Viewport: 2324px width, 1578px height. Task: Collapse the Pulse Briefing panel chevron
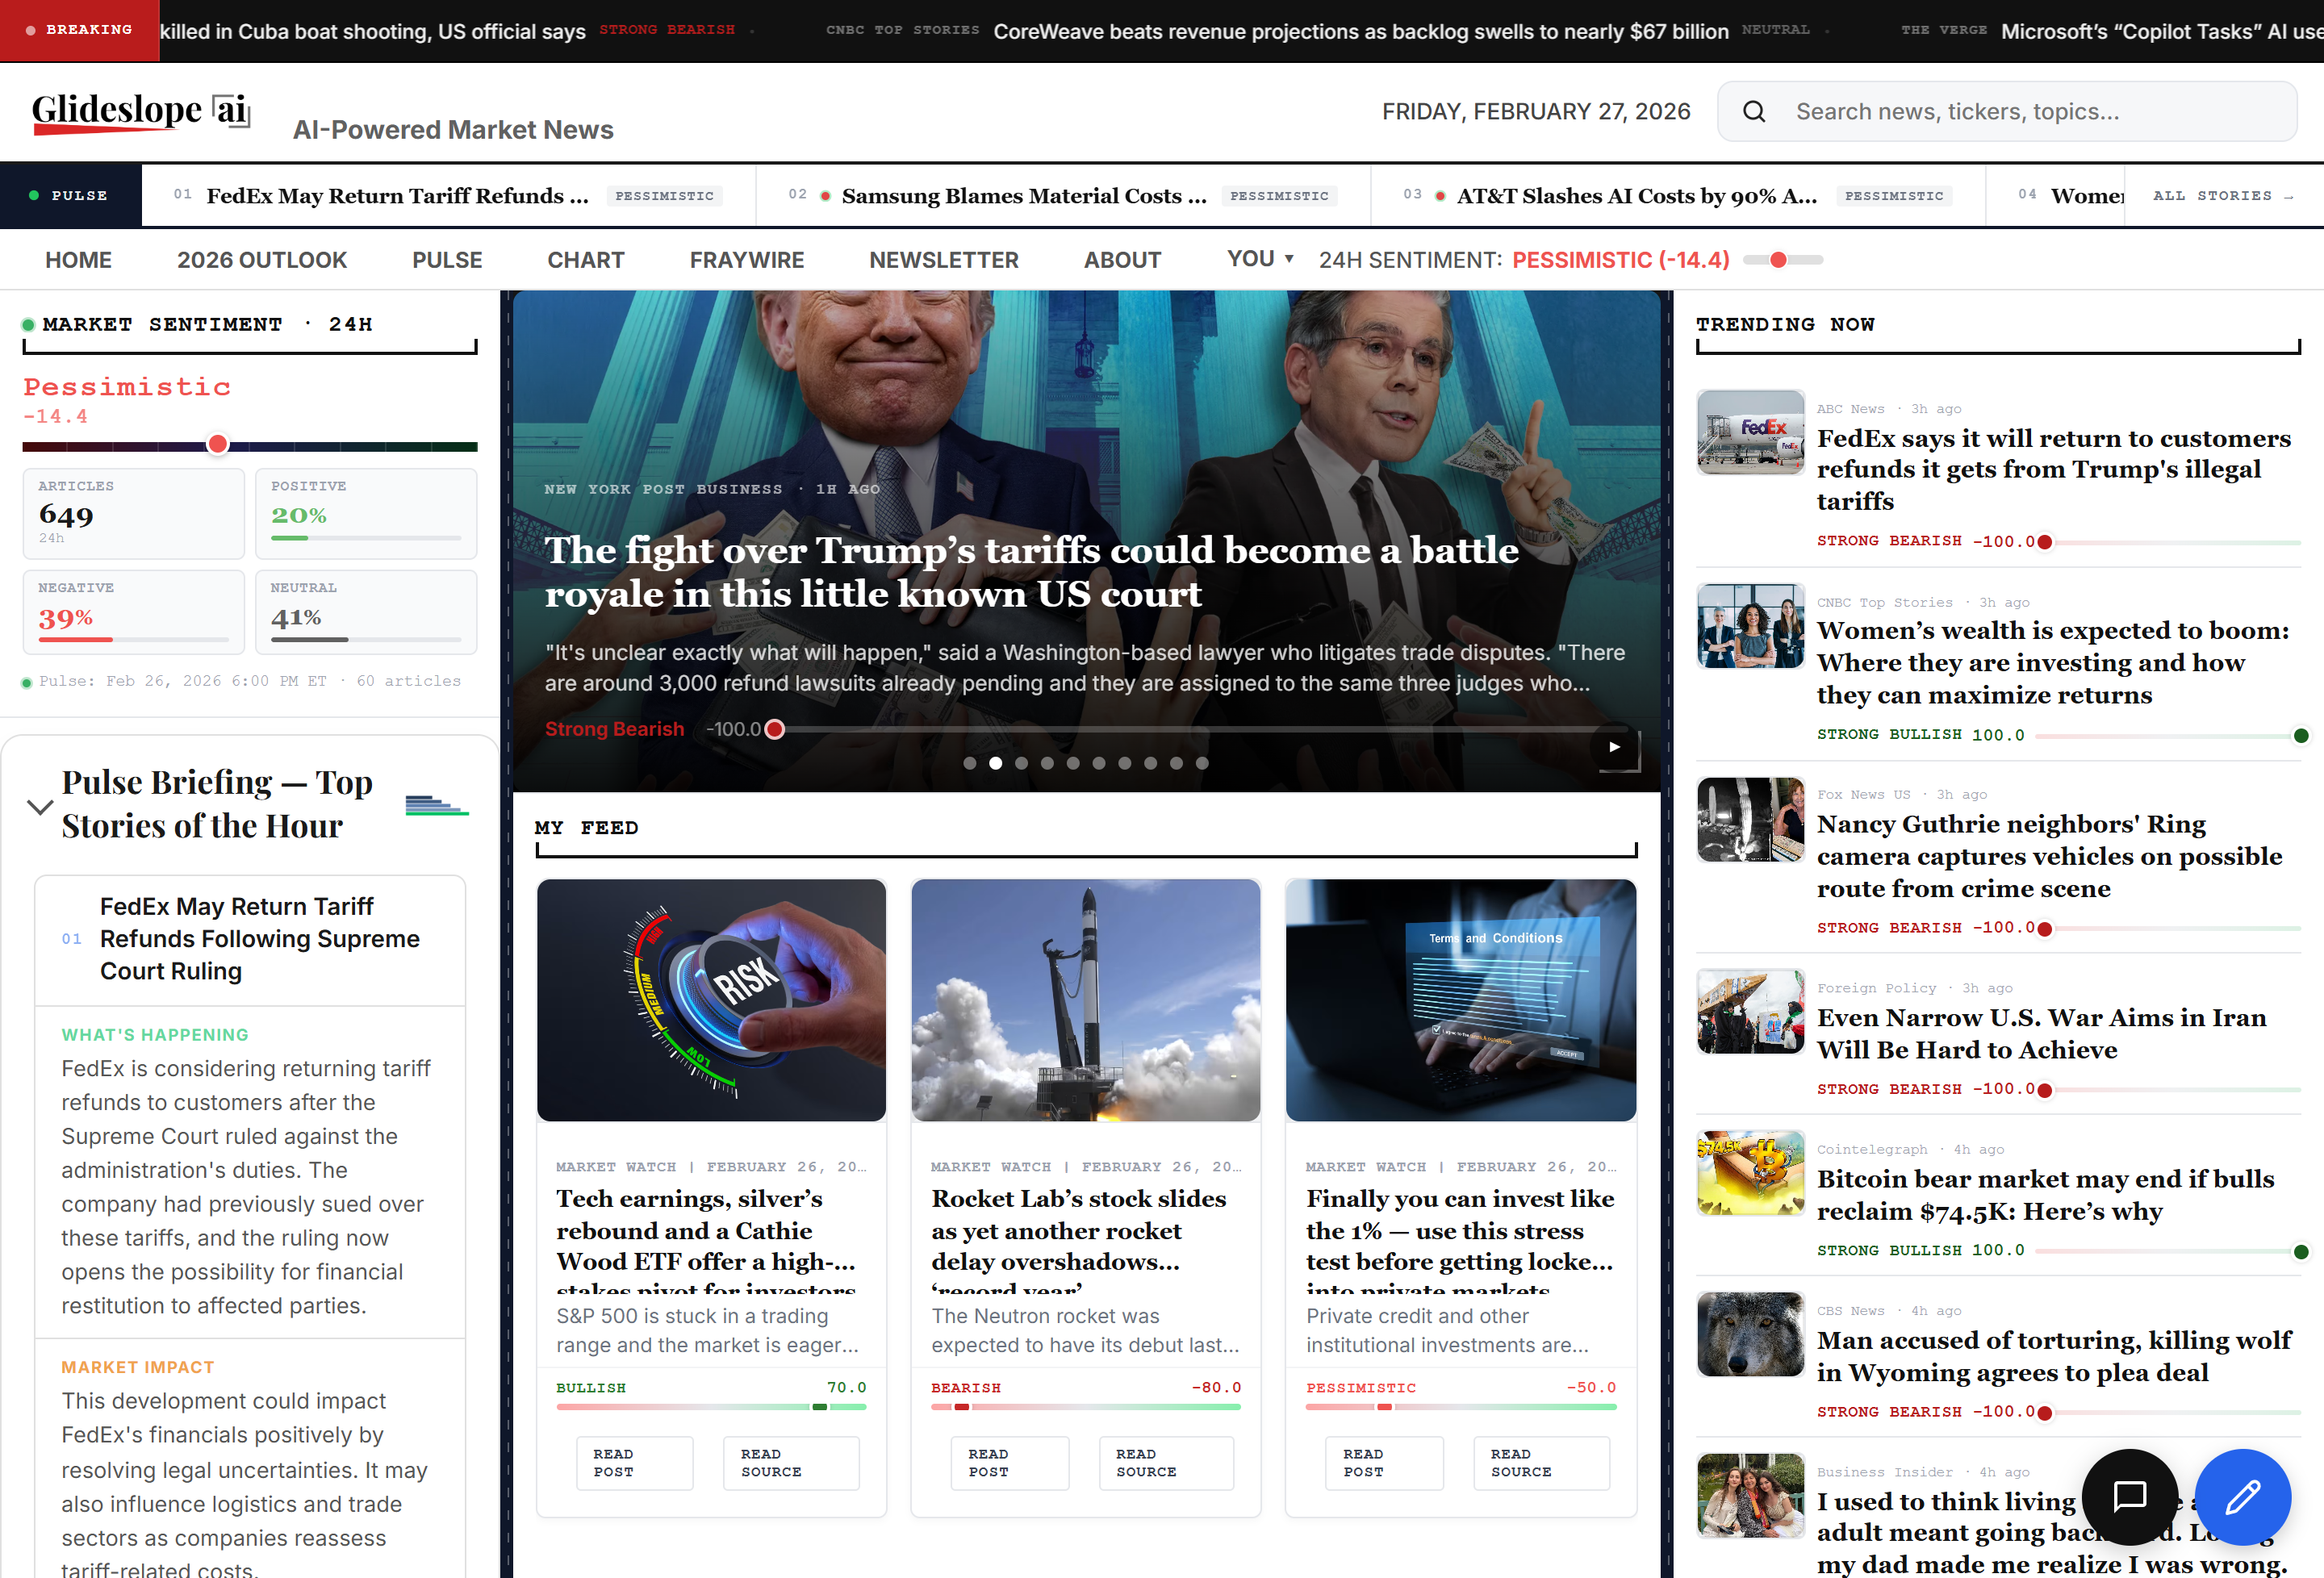40,807
